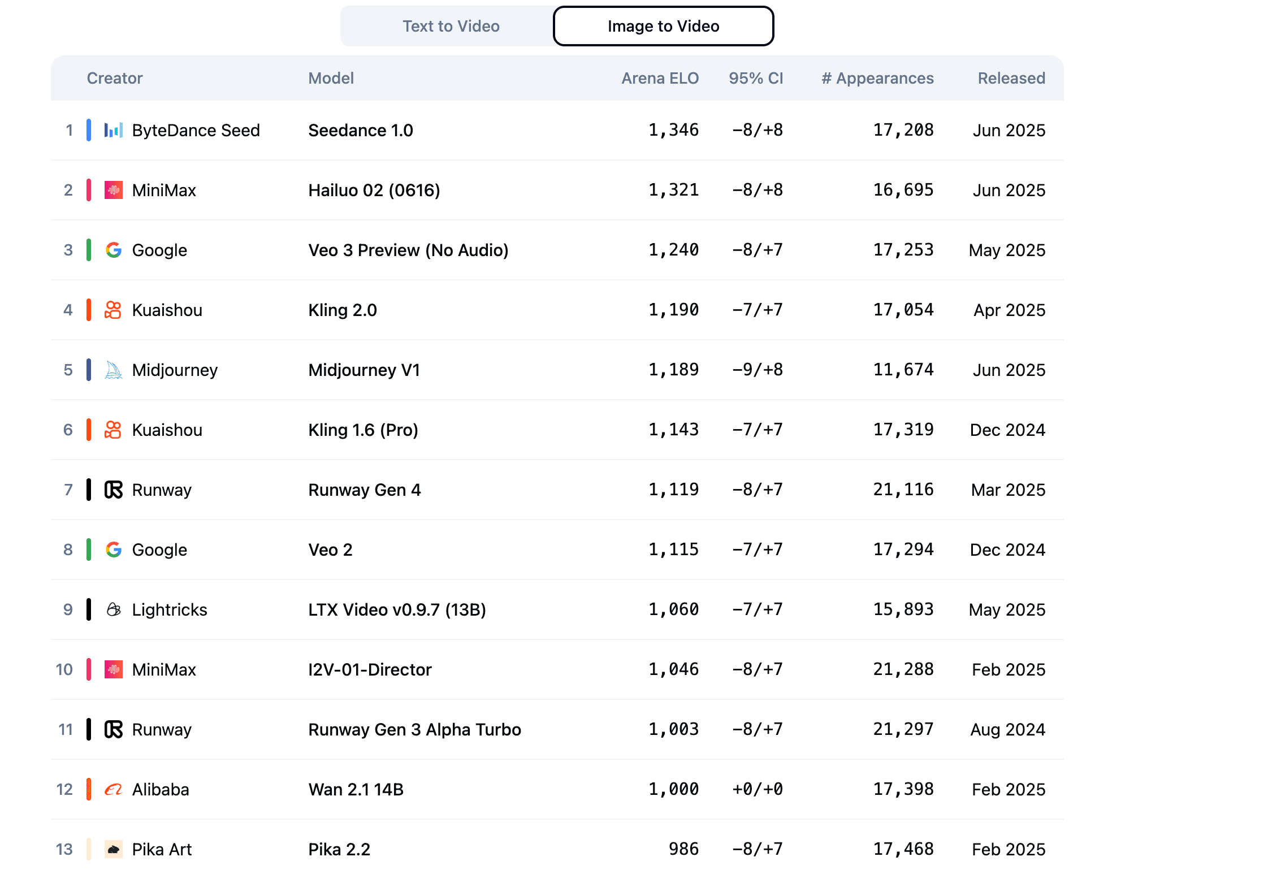Click the 95% CI column header
This screenshot has width=1281, height=874.
point(756,79)
